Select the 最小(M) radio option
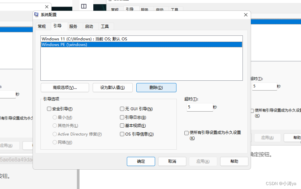The width and height of the screenshot is (301, 189). 55,117
